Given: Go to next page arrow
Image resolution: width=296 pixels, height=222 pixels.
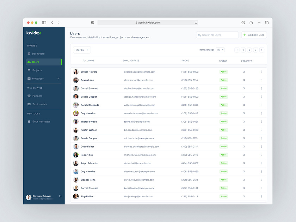Looking at the screenshot, I should click(262, 50).
